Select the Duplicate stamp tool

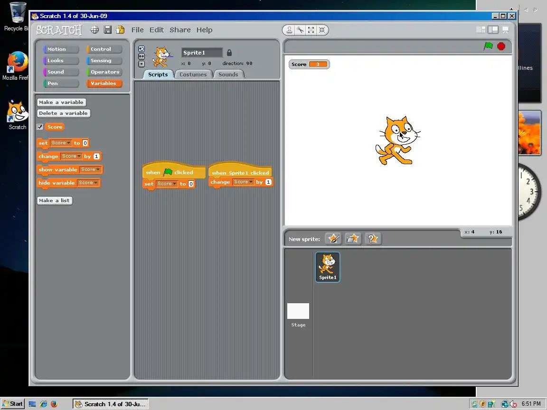(x=289, y=30)
